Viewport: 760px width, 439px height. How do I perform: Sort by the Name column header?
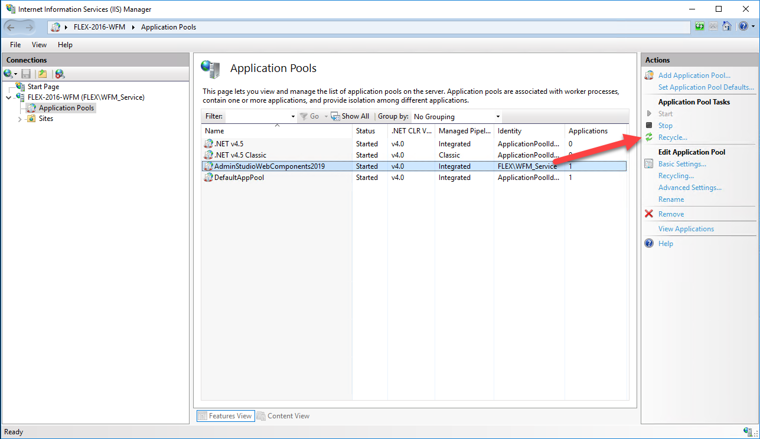tap(276, 131)
